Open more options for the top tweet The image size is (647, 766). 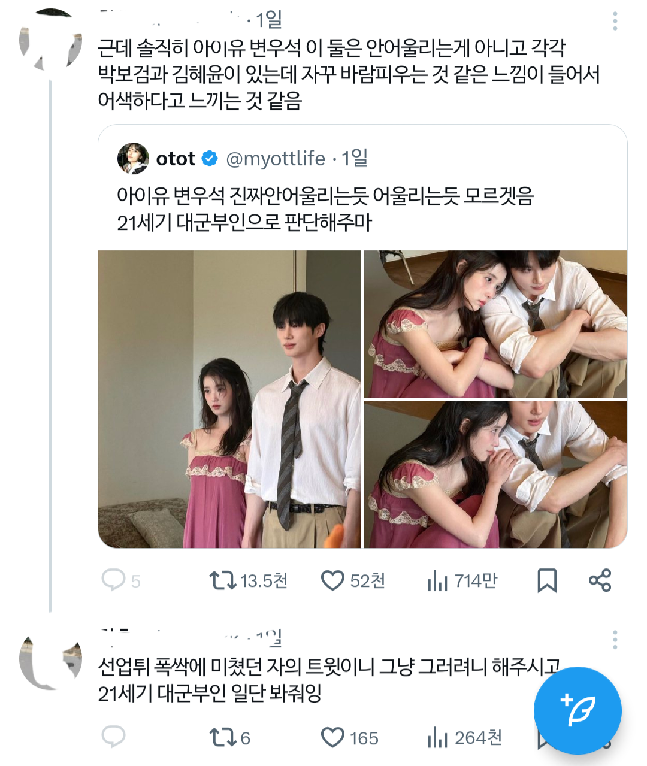[615, 22]
